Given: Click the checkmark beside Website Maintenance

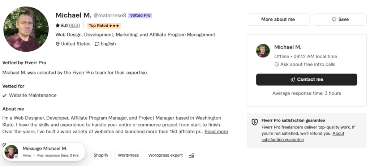Looking at the screenshot, I should point(4,95).
